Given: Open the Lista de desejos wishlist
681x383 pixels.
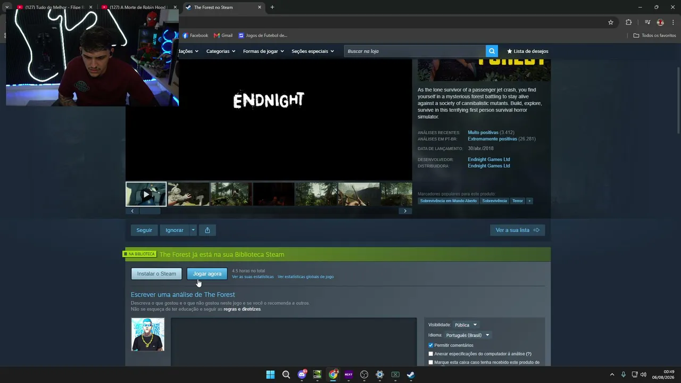Looking at the screenshot, I should [527, 51].
